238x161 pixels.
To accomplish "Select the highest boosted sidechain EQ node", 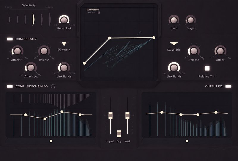I will pyautogui.click(x=62, y=112).
